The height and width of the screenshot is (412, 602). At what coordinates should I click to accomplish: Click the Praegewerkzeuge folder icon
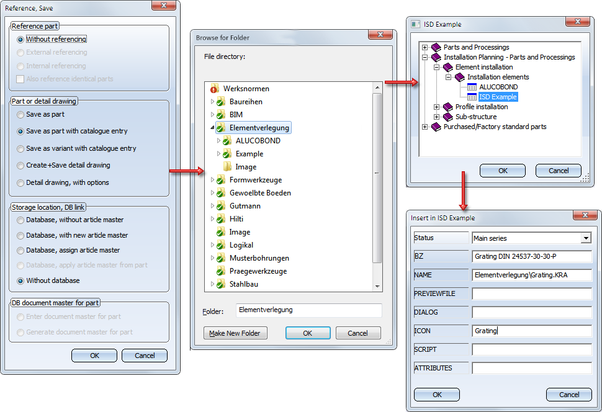click(221, 272)
